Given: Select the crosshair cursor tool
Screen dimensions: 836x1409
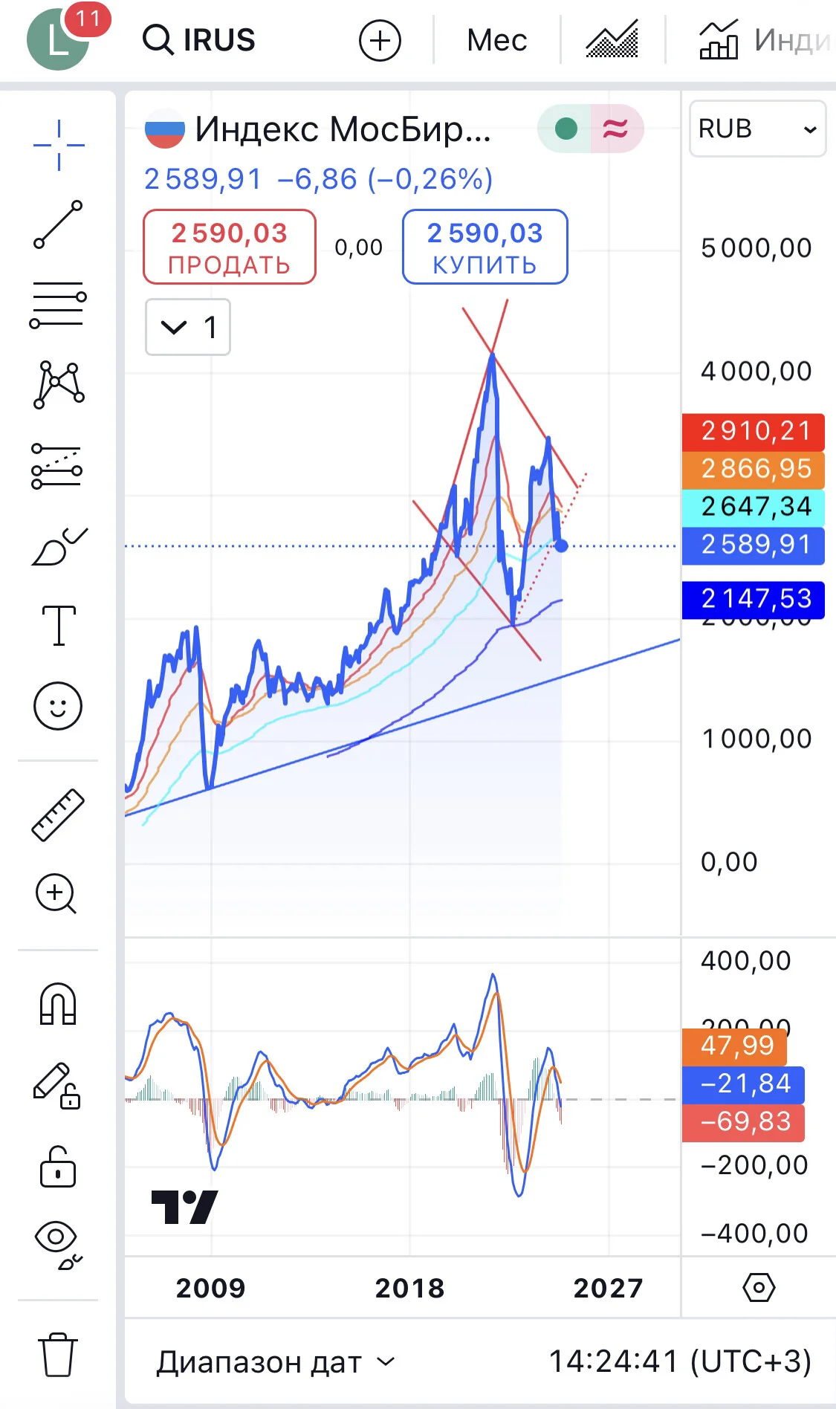Looking at the screenshot, I should pyautogui.click(x=59, y=145).
